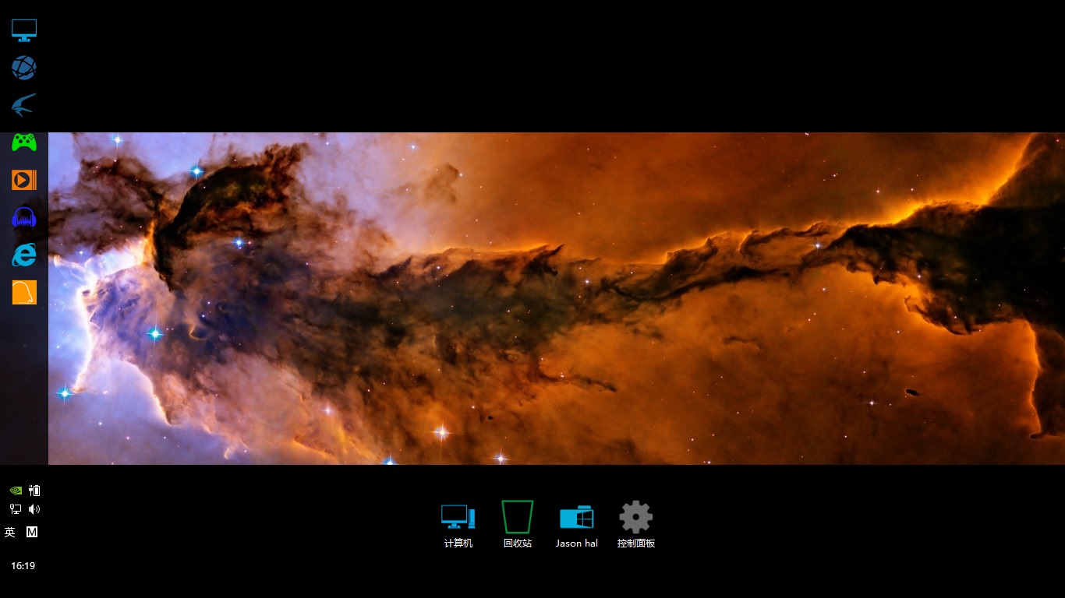The width and height of the screenshot is (1065, 598).
Task: Open the volume speaker icon
Action: point(34,509)
